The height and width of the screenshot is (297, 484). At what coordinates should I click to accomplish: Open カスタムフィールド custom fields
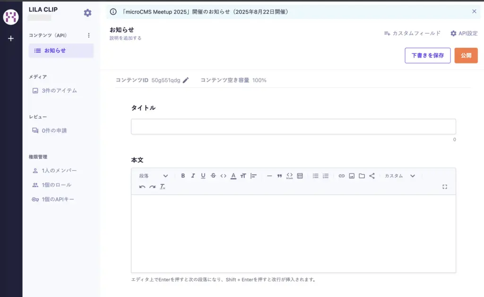[412, 34]
